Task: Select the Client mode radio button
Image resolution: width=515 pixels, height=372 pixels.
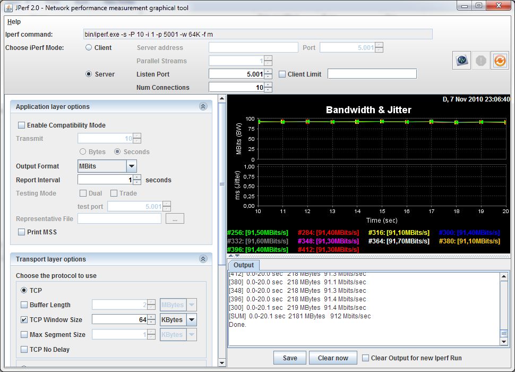Action: [x=89, y=48]
